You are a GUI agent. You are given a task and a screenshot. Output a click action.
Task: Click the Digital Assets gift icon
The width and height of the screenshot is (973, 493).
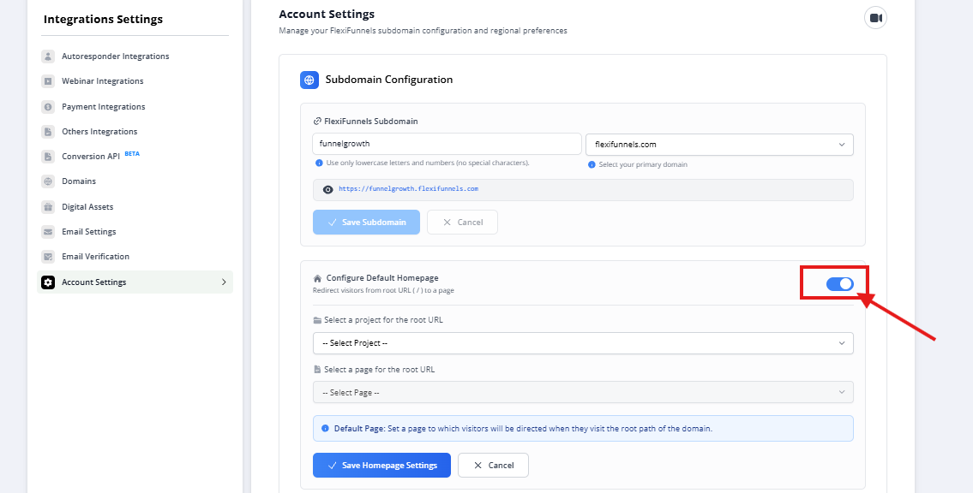[x=48, y=207]
